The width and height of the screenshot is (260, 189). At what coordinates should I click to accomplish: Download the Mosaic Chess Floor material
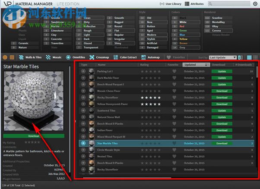click(x=222, y=91)
